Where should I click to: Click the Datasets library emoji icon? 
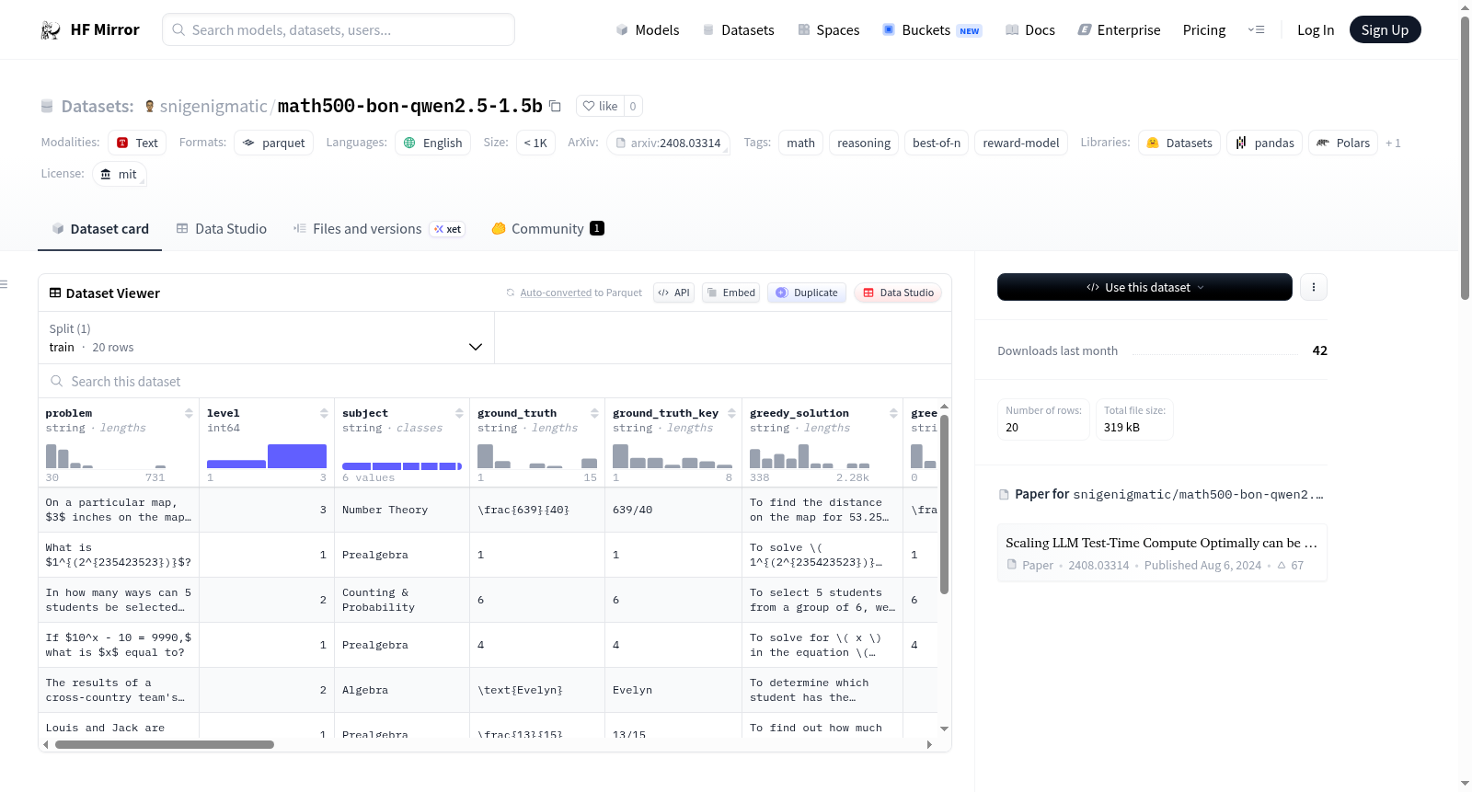point(1153,143)
